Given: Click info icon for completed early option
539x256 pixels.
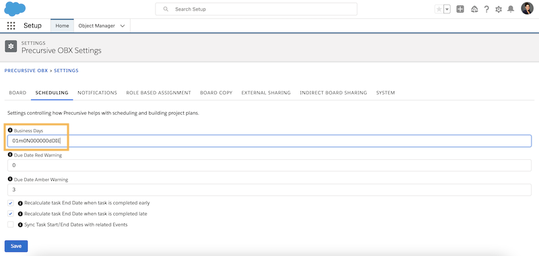Looking at the screenshot, I should 20,203.
